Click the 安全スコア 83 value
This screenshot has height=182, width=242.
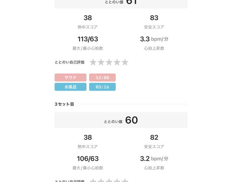154,18
